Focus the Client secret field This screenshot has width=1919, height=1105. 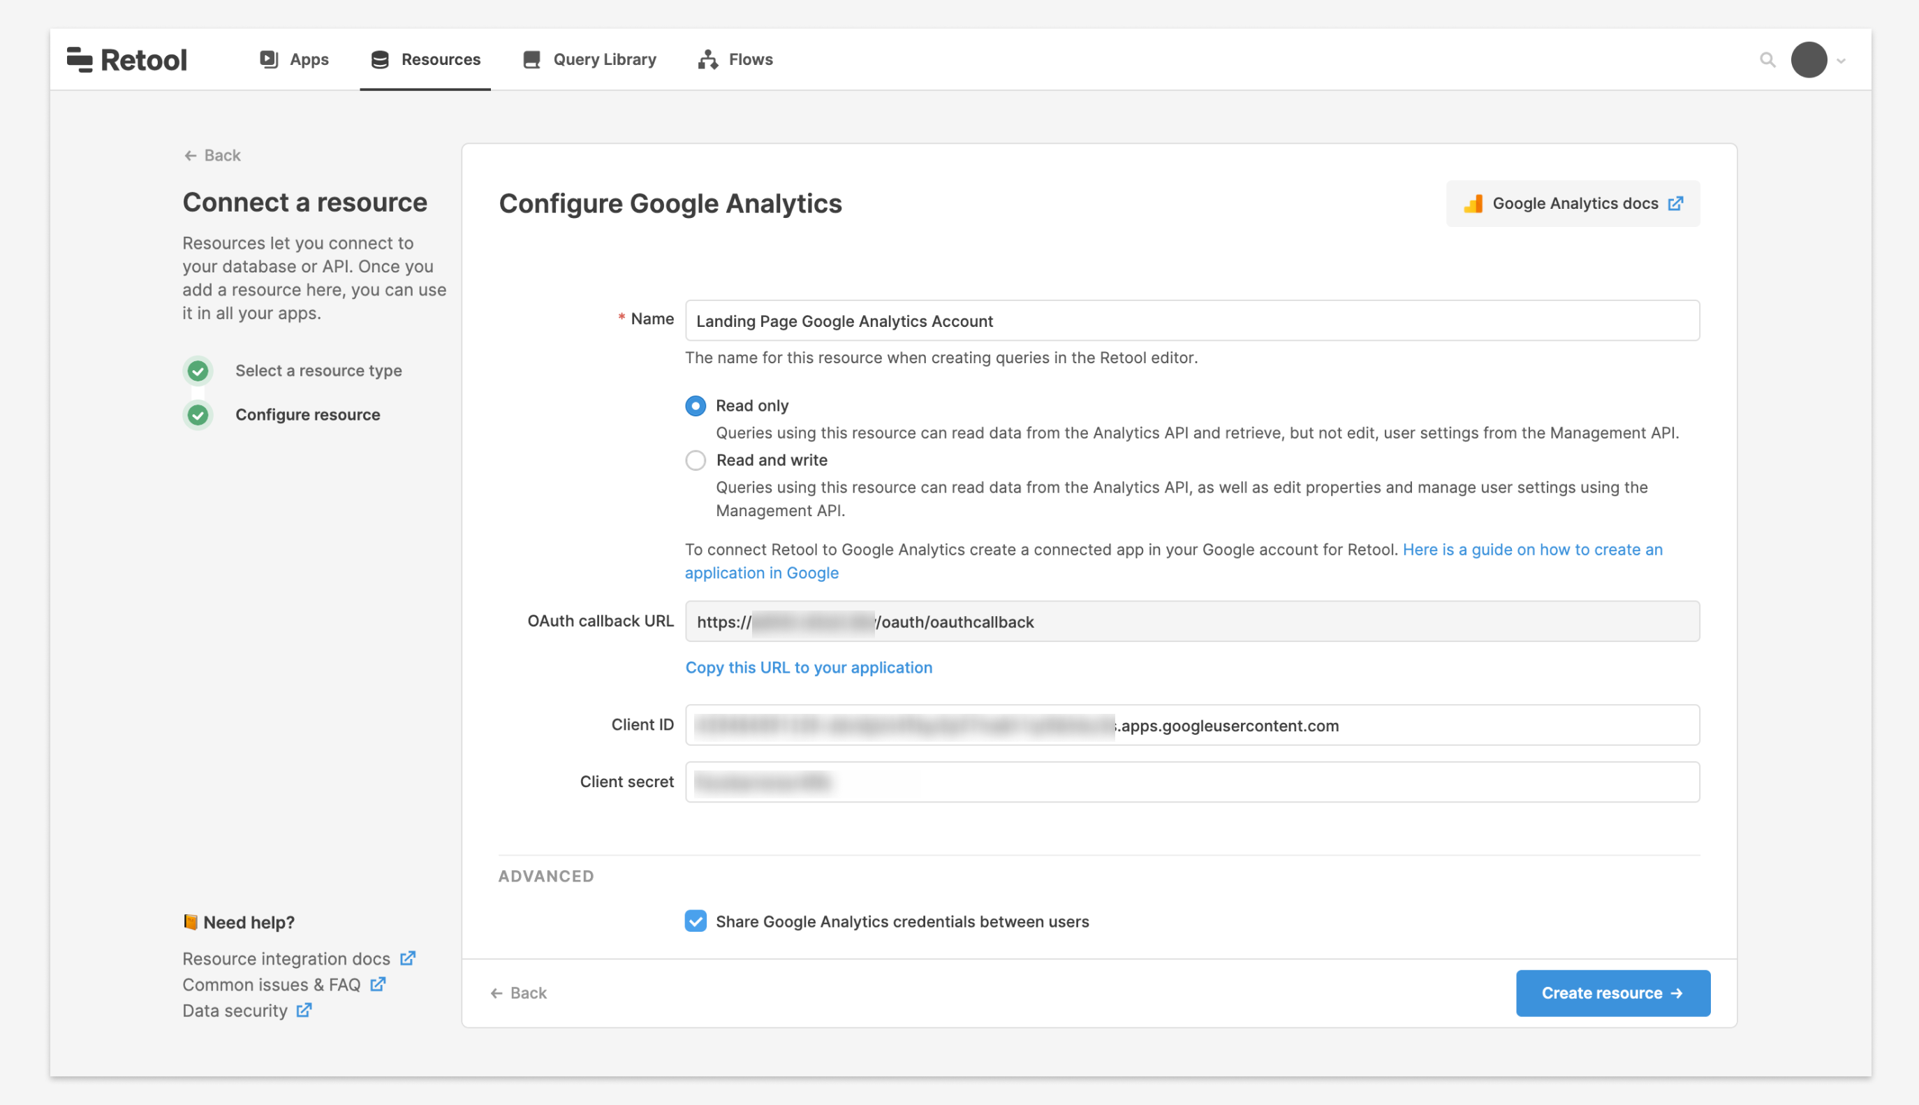pos(1191,782)
